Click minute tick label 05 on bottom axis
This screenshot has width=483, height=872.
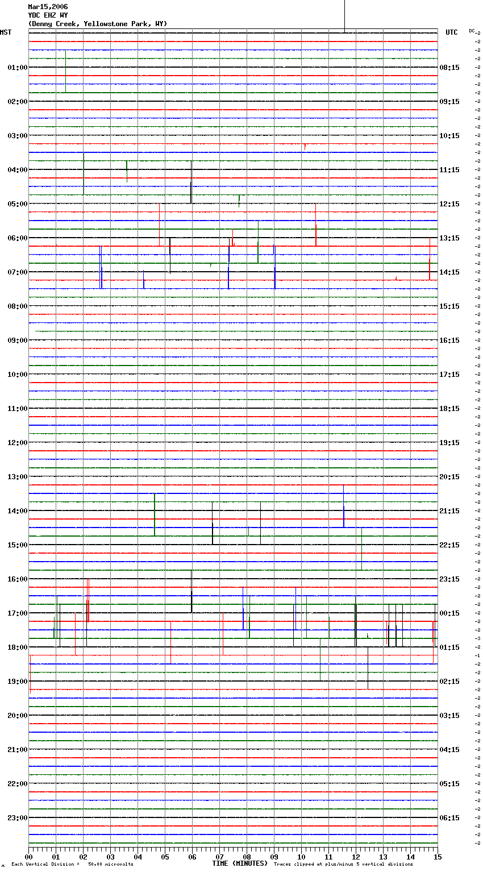tap(165, 857)
